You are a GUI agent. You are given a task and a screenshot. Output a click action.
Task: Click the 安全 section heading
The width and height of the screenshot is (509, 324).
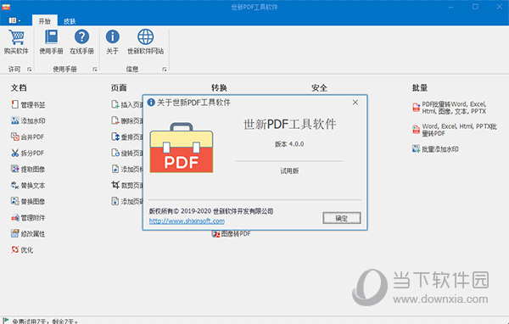point(320,87)
